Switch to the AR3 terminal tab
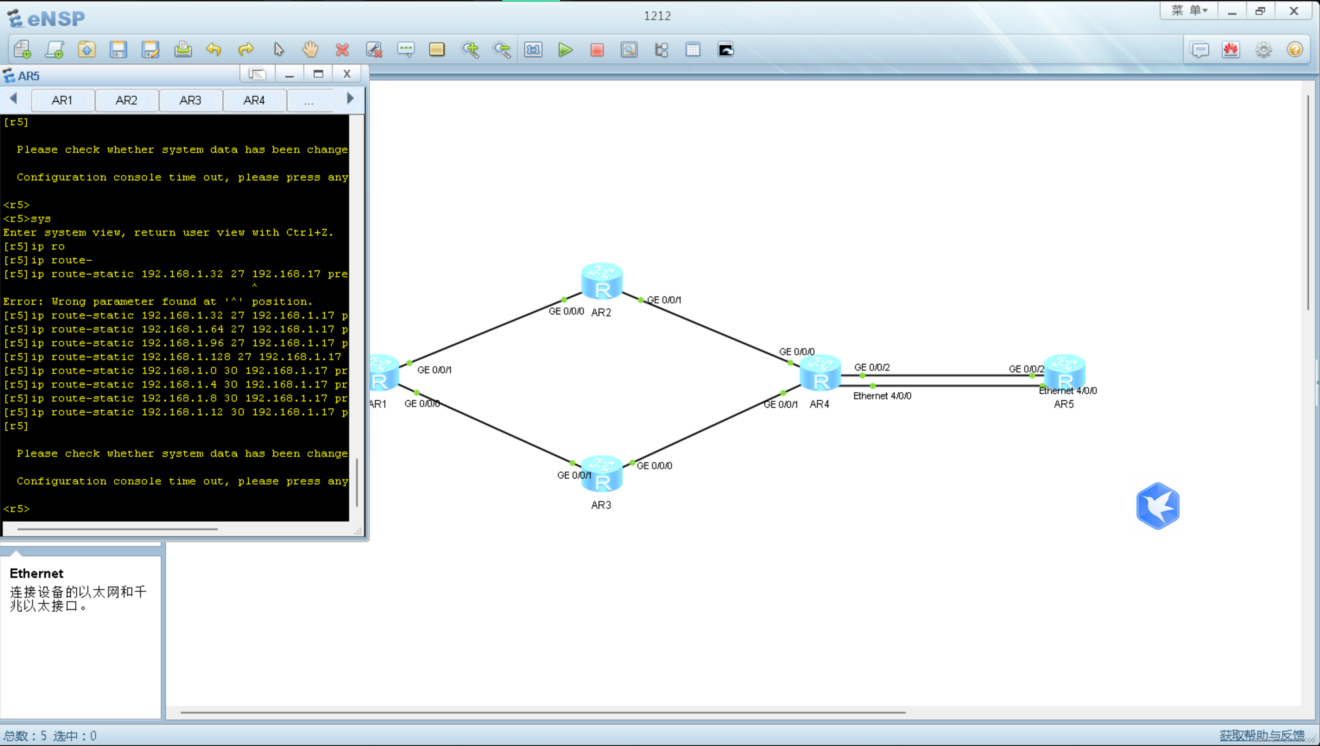 [x=190, y=101]
